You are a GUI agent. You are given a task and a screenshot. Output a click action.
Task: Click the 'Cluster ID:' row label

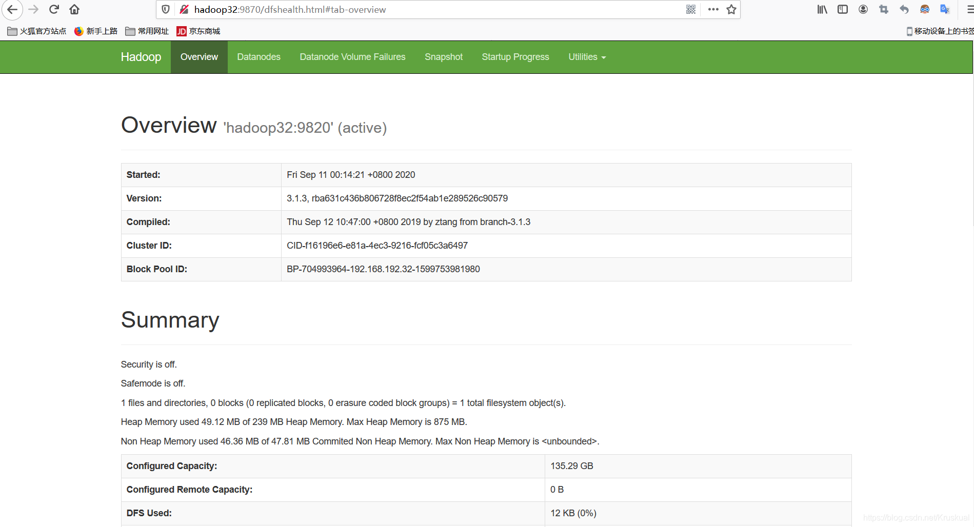pyautogui.click(x=149, y=246)
